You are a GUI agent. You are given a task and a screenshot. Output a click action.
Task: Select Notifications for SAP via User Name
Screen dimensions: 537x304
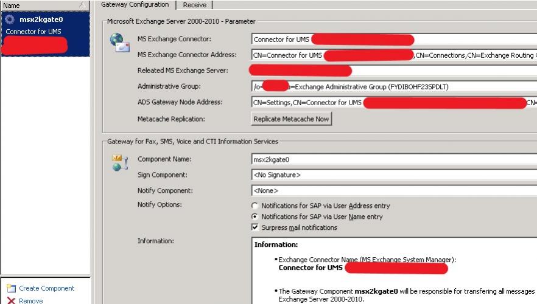[255, 217]
